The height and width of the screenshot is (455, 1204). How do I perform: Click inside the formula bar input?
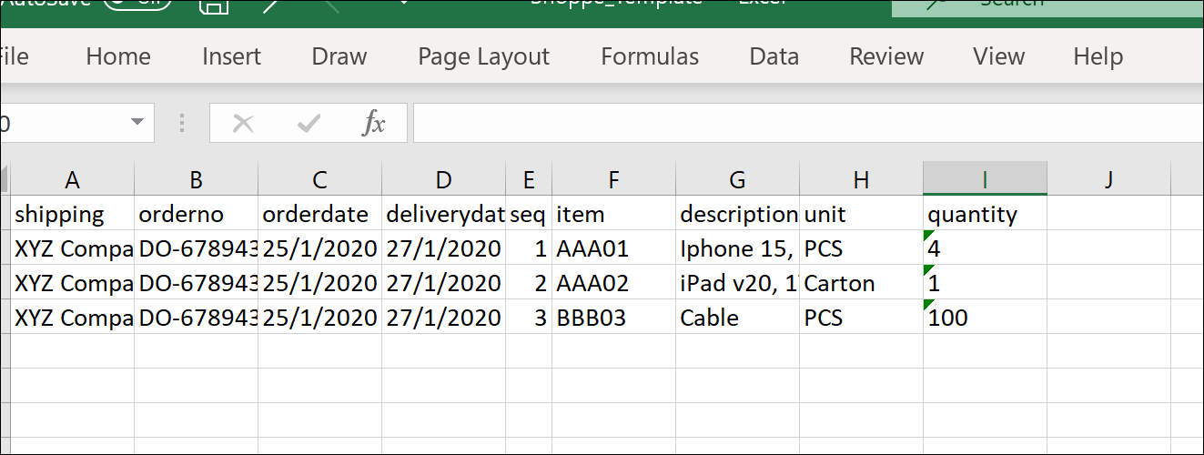801,123
